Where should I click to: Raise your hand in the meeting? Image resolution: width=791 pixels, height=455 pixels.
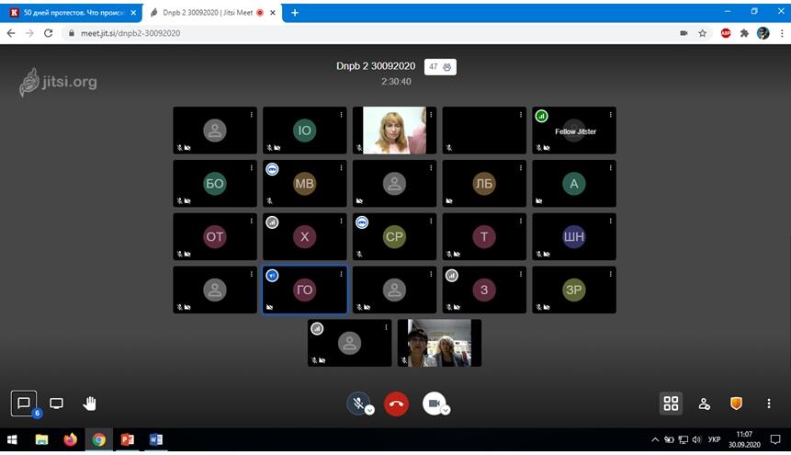[90, 404]
